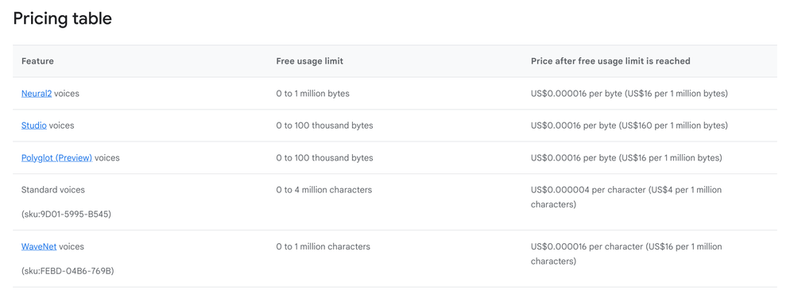Viewport: 794px width, 294px height.
Task: Click the sku:FEBD-04B6-769B text
Action: coord(68,271)
